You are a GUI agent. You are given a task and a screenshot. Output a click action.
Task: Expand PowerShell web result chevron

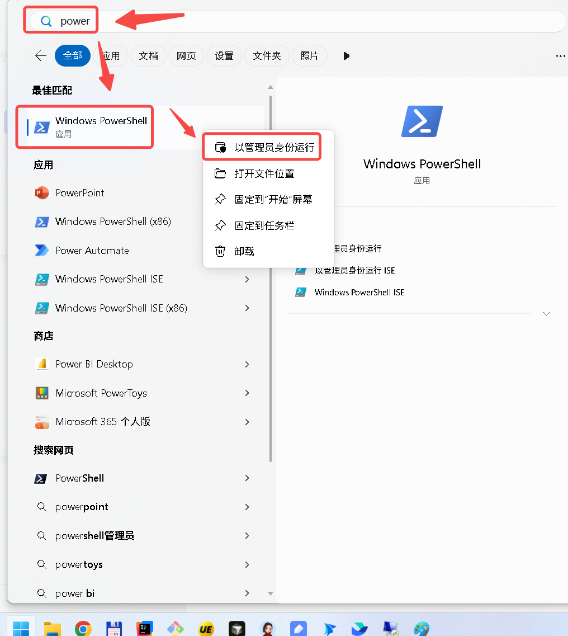click(247, 478)
